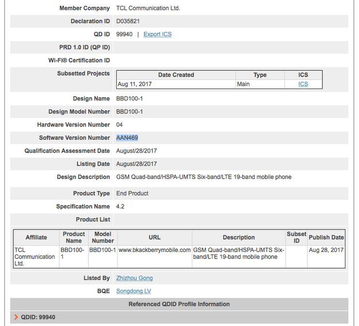Click the Type column header

[260, 75]
